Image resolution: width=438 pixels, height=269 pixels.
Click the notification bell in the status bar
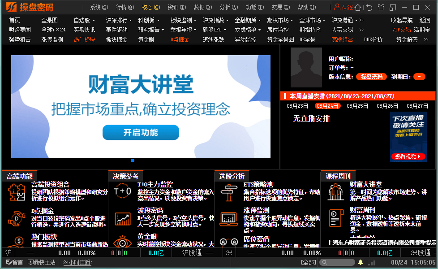(x=360, y=262)
